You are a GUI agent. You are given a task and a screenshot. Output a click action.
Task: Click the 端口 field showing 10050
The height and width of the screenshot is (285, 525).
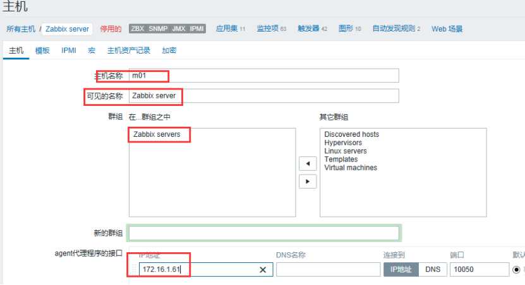coord(480,269)
